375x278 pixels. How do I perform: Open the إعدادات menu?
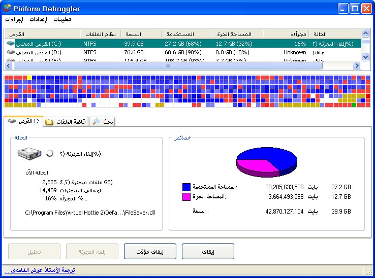click(38, 20)
